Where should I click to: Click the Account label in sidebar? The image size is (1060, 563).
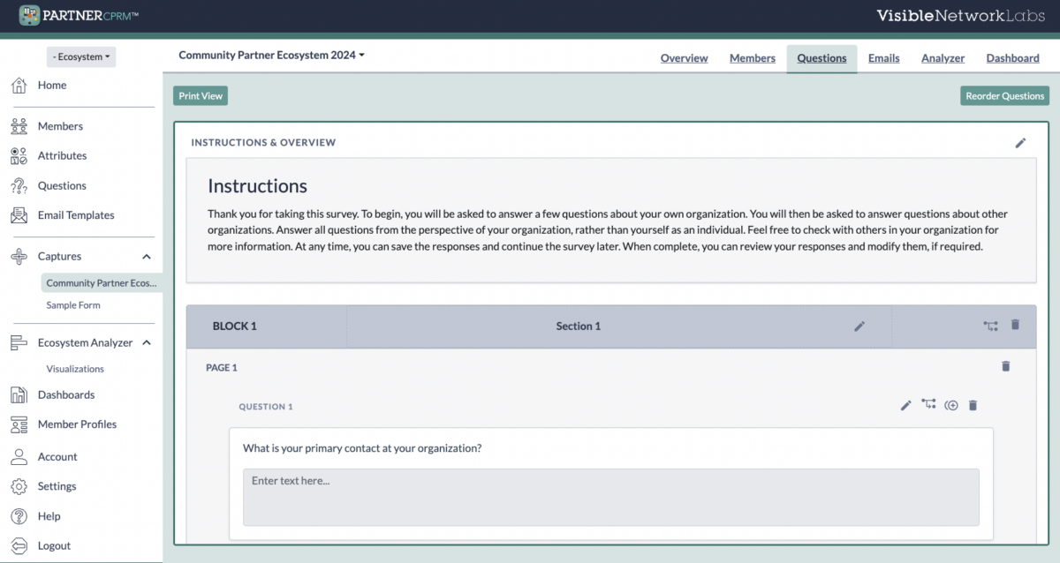[x=57, y=457]
